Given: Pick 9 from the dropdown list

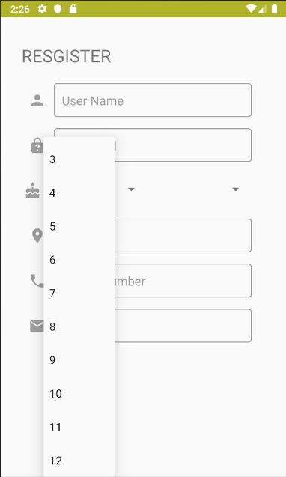Looking at the screenshot, I should [x=79, y=360].
